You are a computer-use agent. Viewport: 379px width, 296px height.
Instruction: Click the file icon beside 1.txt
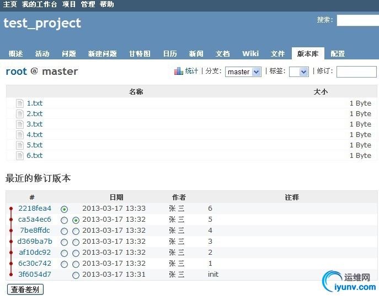[20, 103]
